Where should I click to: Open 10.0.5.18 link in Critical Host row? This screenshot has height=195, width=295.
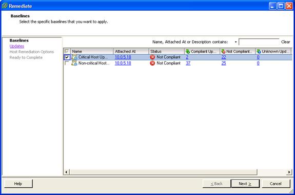click(x=123, y=57)
